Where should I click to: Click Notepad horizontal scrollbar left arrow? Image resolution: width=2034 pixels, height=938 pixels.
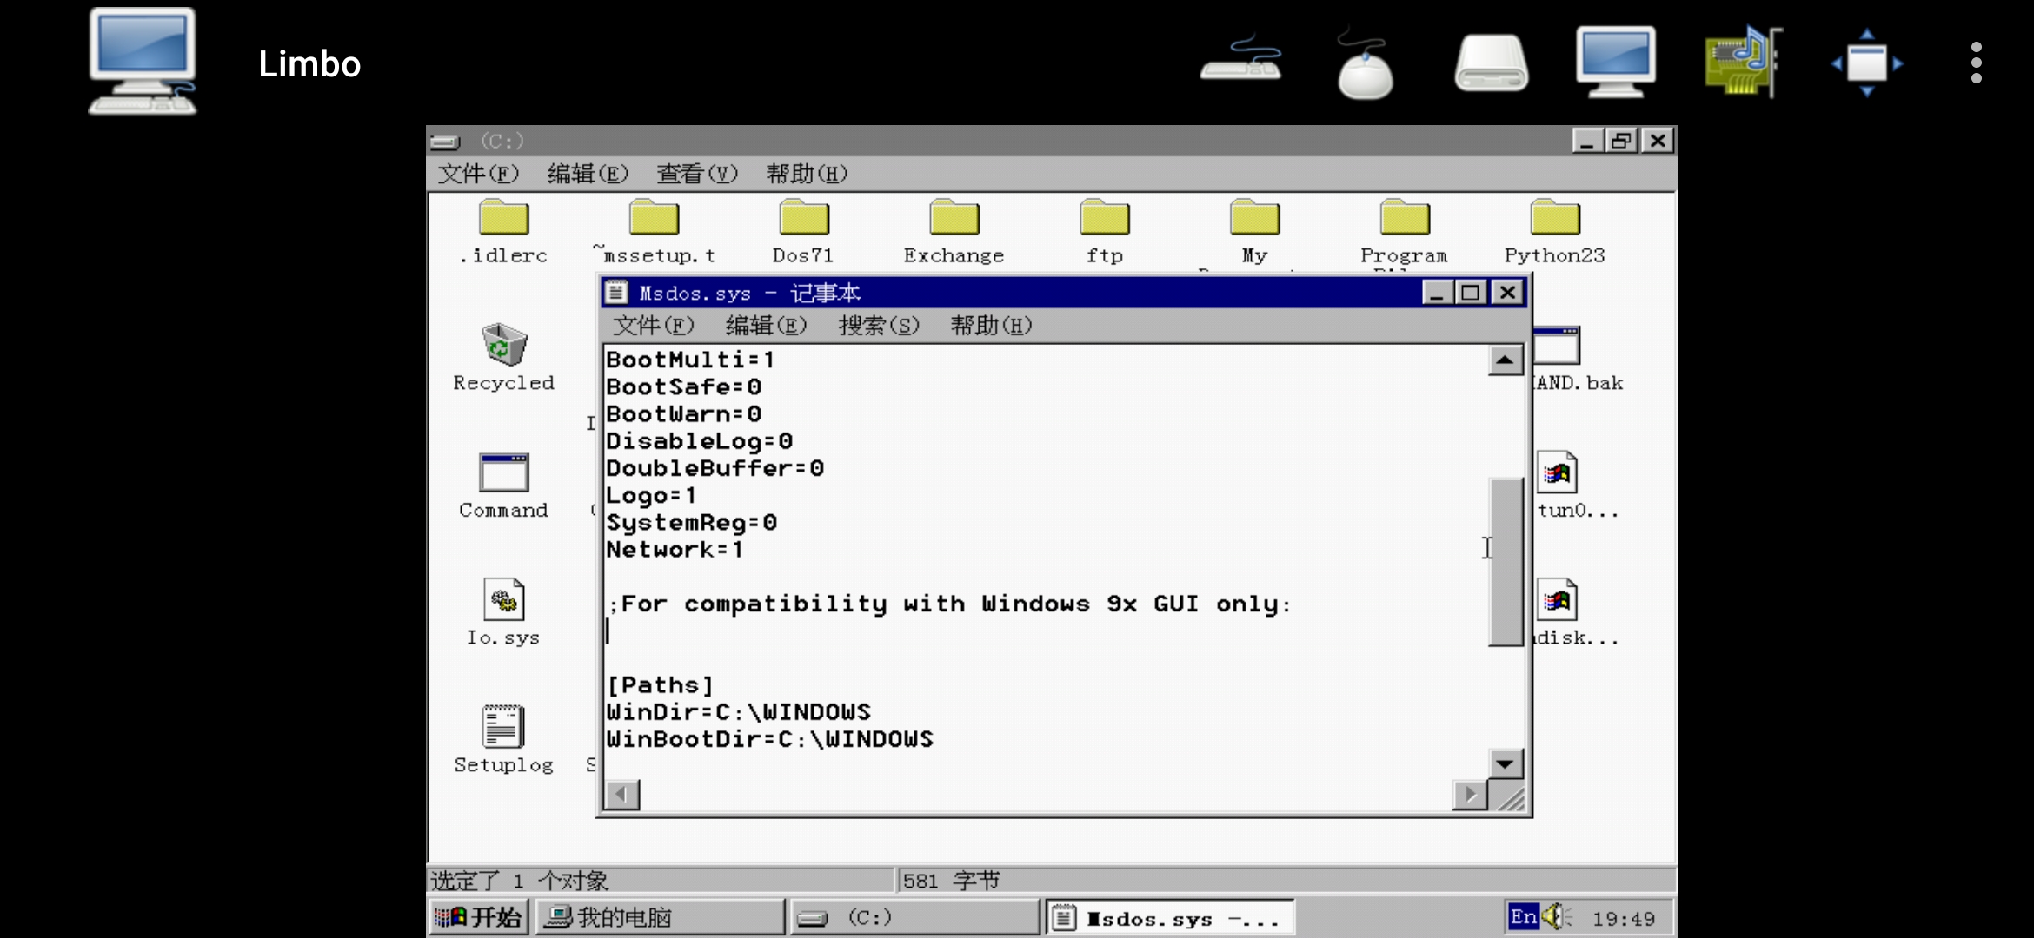[621, 794]
